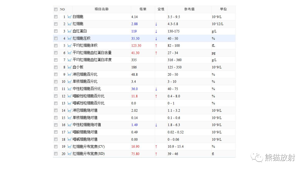This screenshot has height=171, width=305.
Task: Click the 项目名称 column header
Action: pyautogui.click(x=102, y=9)
